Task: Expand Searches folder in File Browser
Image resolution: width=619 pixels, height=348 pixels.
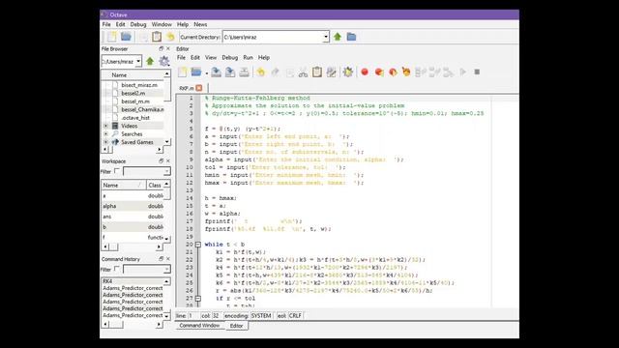Action: coord(105,134)
